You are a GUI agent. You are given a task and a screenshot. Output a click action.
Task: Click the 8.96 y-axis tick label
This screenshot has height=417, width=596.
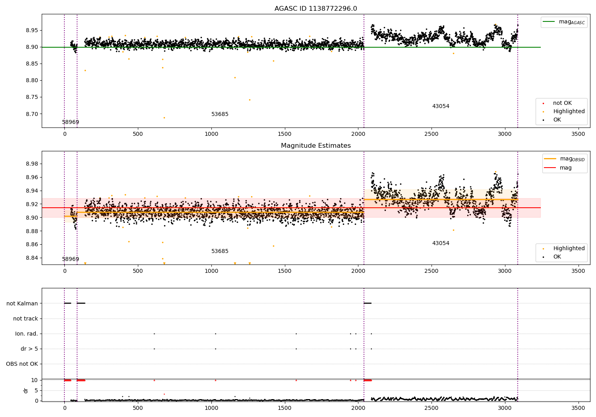pos(32,177)
